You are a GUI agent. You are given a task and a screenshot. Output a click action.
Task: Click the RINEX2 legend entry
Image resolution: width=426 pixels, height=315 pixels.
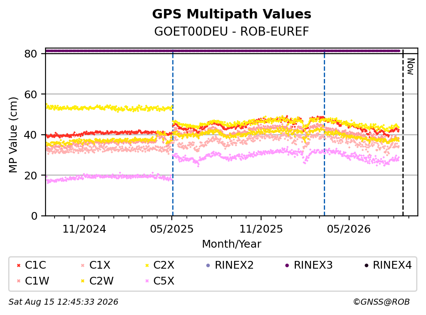pos(230,265)
